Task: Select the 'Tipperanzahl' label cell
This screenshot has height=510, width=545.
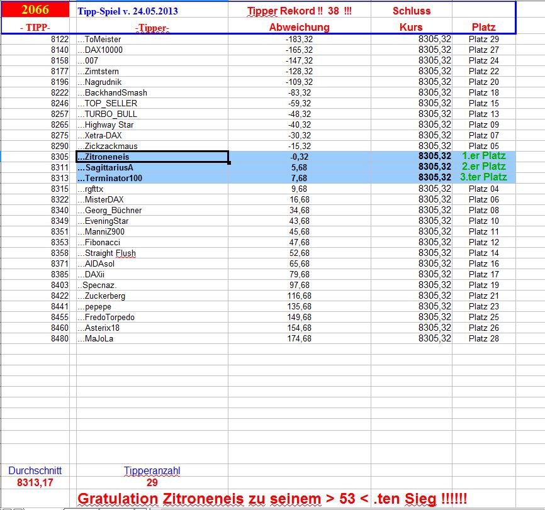Action: (152, 470)
